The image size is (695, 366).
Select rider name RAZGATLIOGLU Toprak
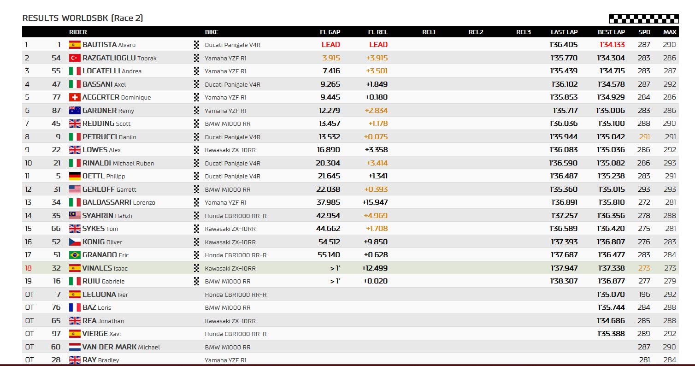coord(119,58)
